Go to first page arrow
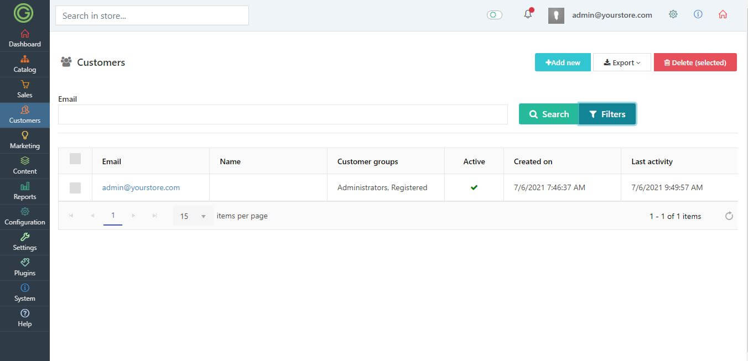 71,216
